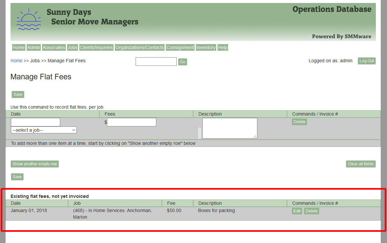
Task: Edit the Boxes for packing fee entry
Action: coord(297,211)
